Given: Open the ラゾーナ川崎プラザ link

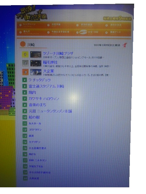Looking at the screenshot, I should pyautogui.click(x=58, y=53).
